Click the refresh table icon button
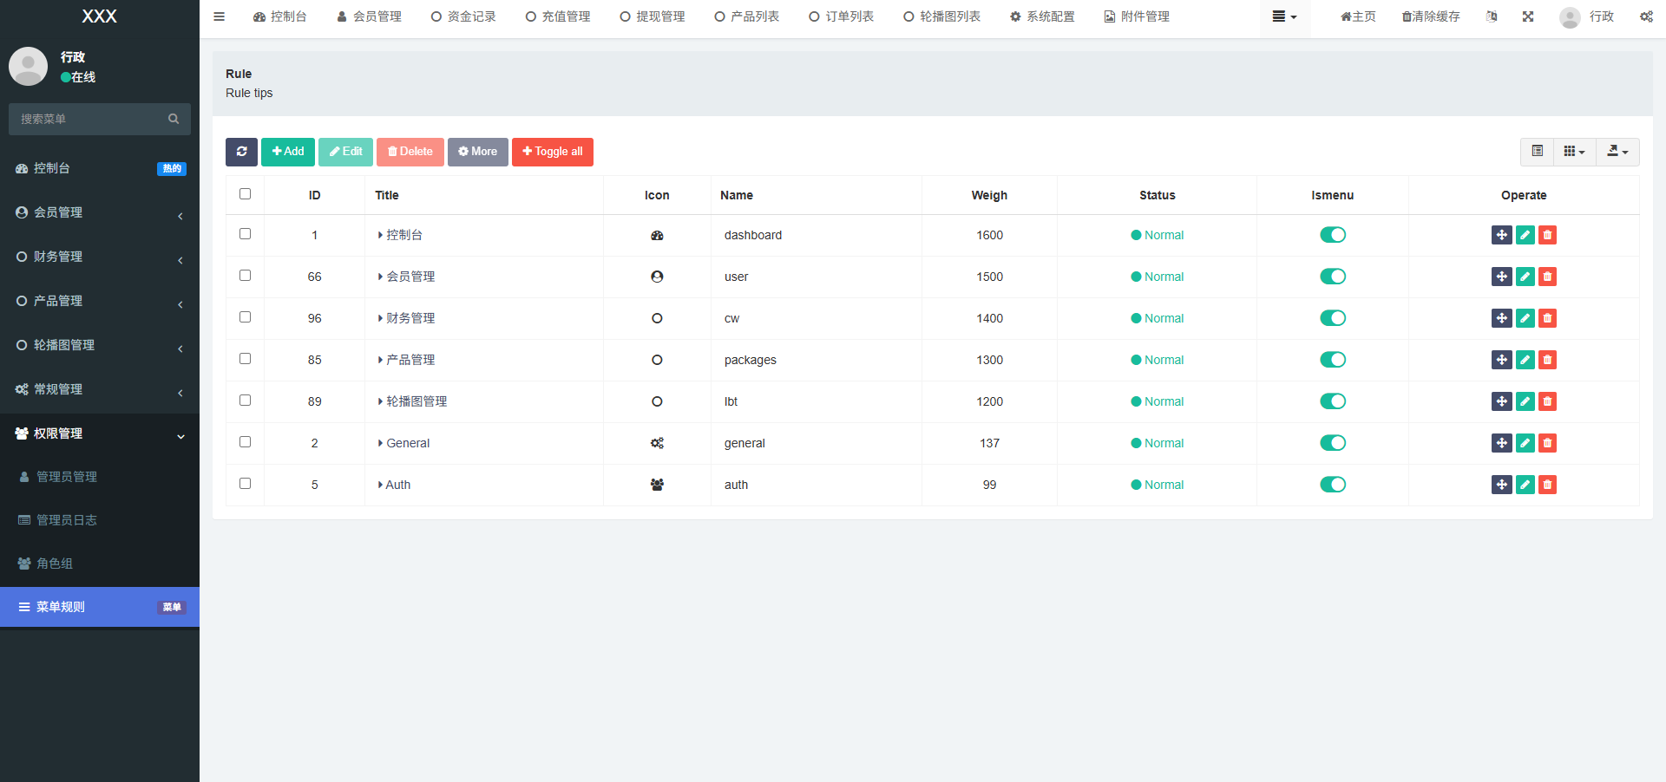 coord(241,152)
